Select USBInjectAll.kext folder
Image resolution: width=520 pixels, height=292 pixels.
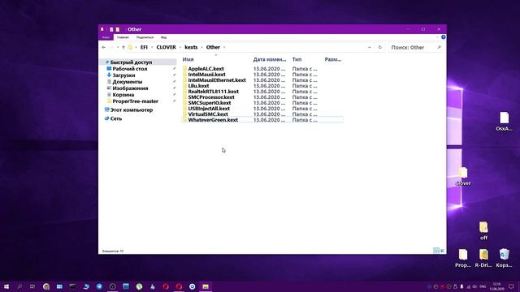tap(209, 108)
